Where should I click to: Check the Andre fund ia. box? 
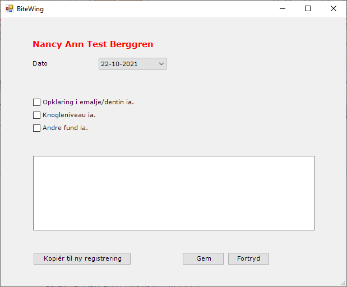37,128
